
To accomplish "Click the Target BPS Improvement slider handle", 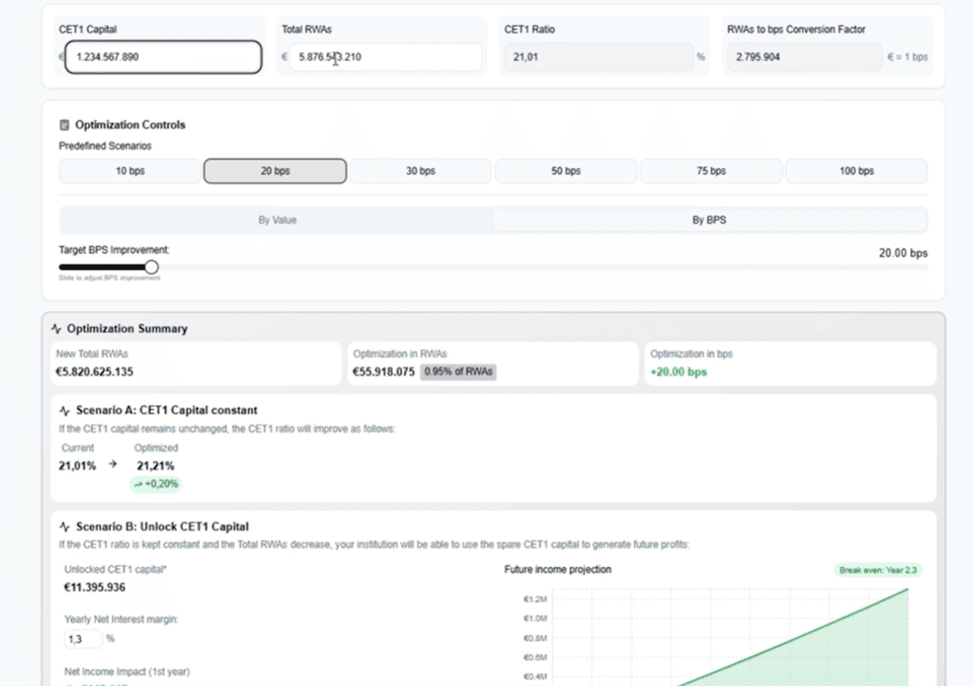I will point(152,267).
